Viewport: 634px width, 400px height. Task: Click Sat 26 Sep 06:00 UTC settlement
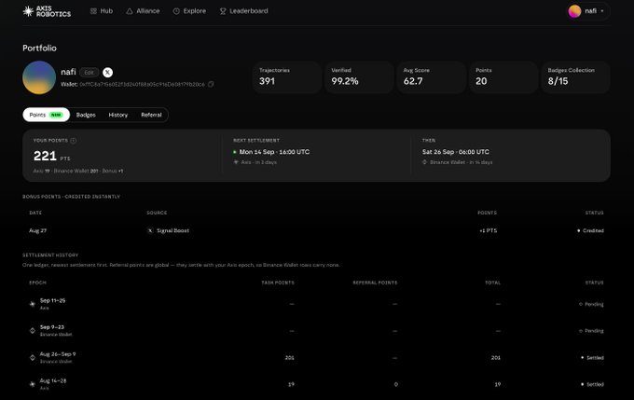click(456, 152)
